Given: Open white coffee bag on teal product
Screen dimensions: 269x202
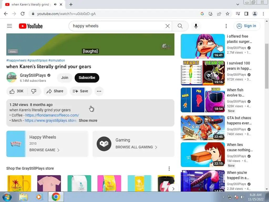Looking at the screenshot, I should tap(79, 183).
